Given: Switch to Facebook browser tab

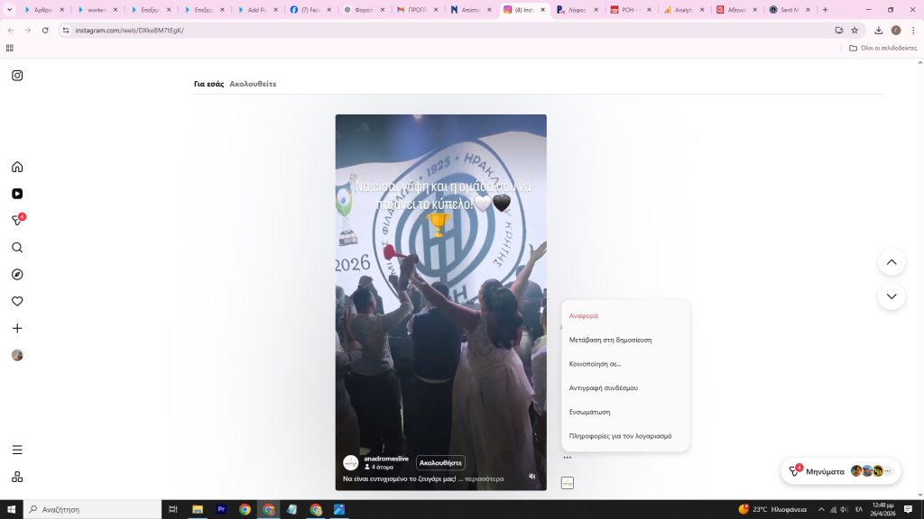Looking at the screenshot, I should (310, 10).
